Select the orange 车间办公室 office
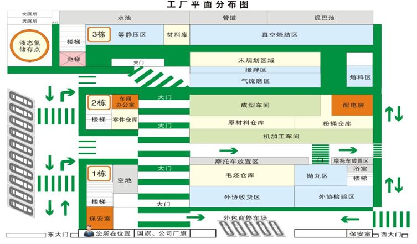The image size is (417, 244). pyautogui.click(x=125, y=101)
